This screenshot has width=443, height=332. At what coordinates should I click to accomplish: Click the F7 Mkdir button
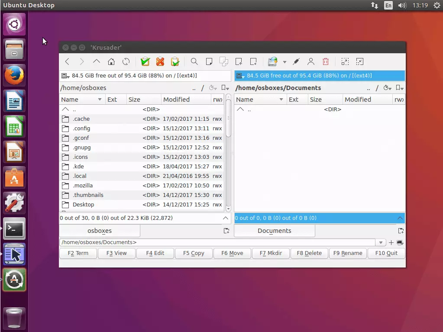click(x=271, y=253)
